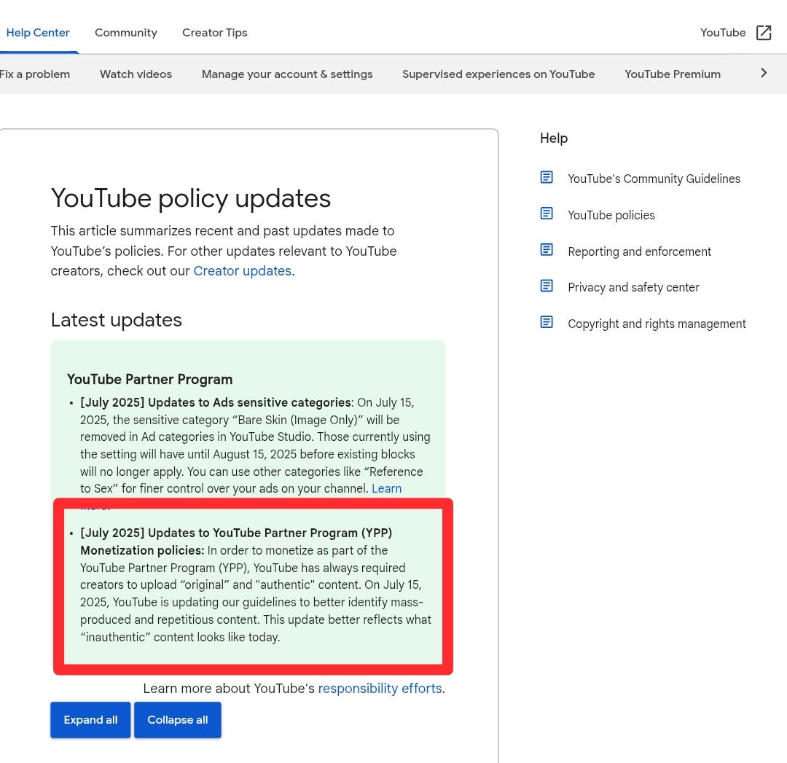This screenshot has width=787, height=763.
Task: Click the Latest updates heading
Action: tap(117, 320)
